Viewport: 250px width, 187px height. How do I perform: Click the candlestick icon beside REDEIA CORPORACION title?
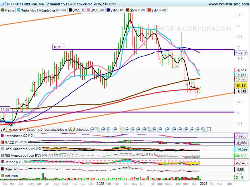click(x=3, y=4)
